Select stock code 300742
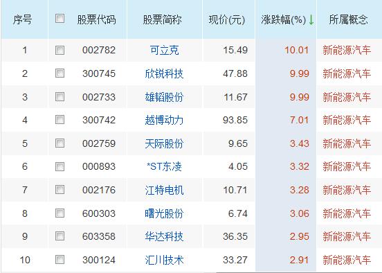382x273 pixels. 99,120
